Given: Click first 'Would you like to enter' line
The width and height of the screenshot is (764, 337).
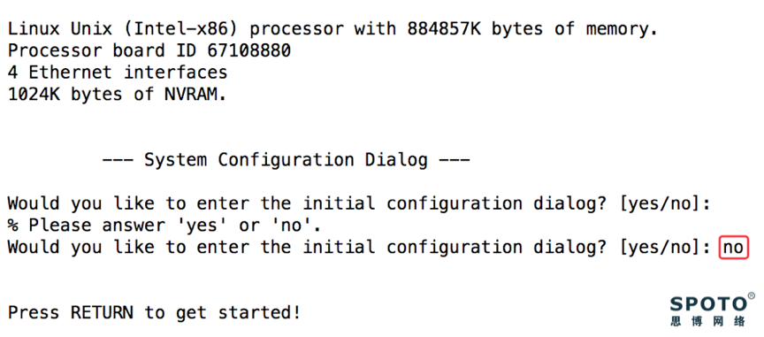Looking at the screenshot, I should click(360, 203).
